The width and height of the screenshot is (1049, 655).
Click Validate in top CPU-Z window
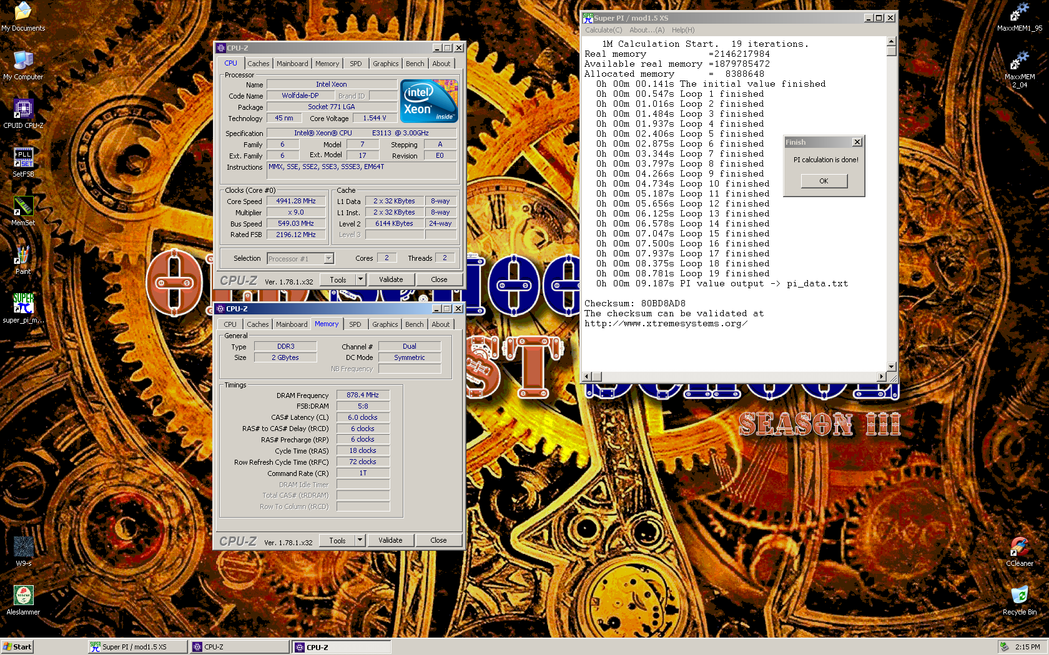[x=391, y=279]
